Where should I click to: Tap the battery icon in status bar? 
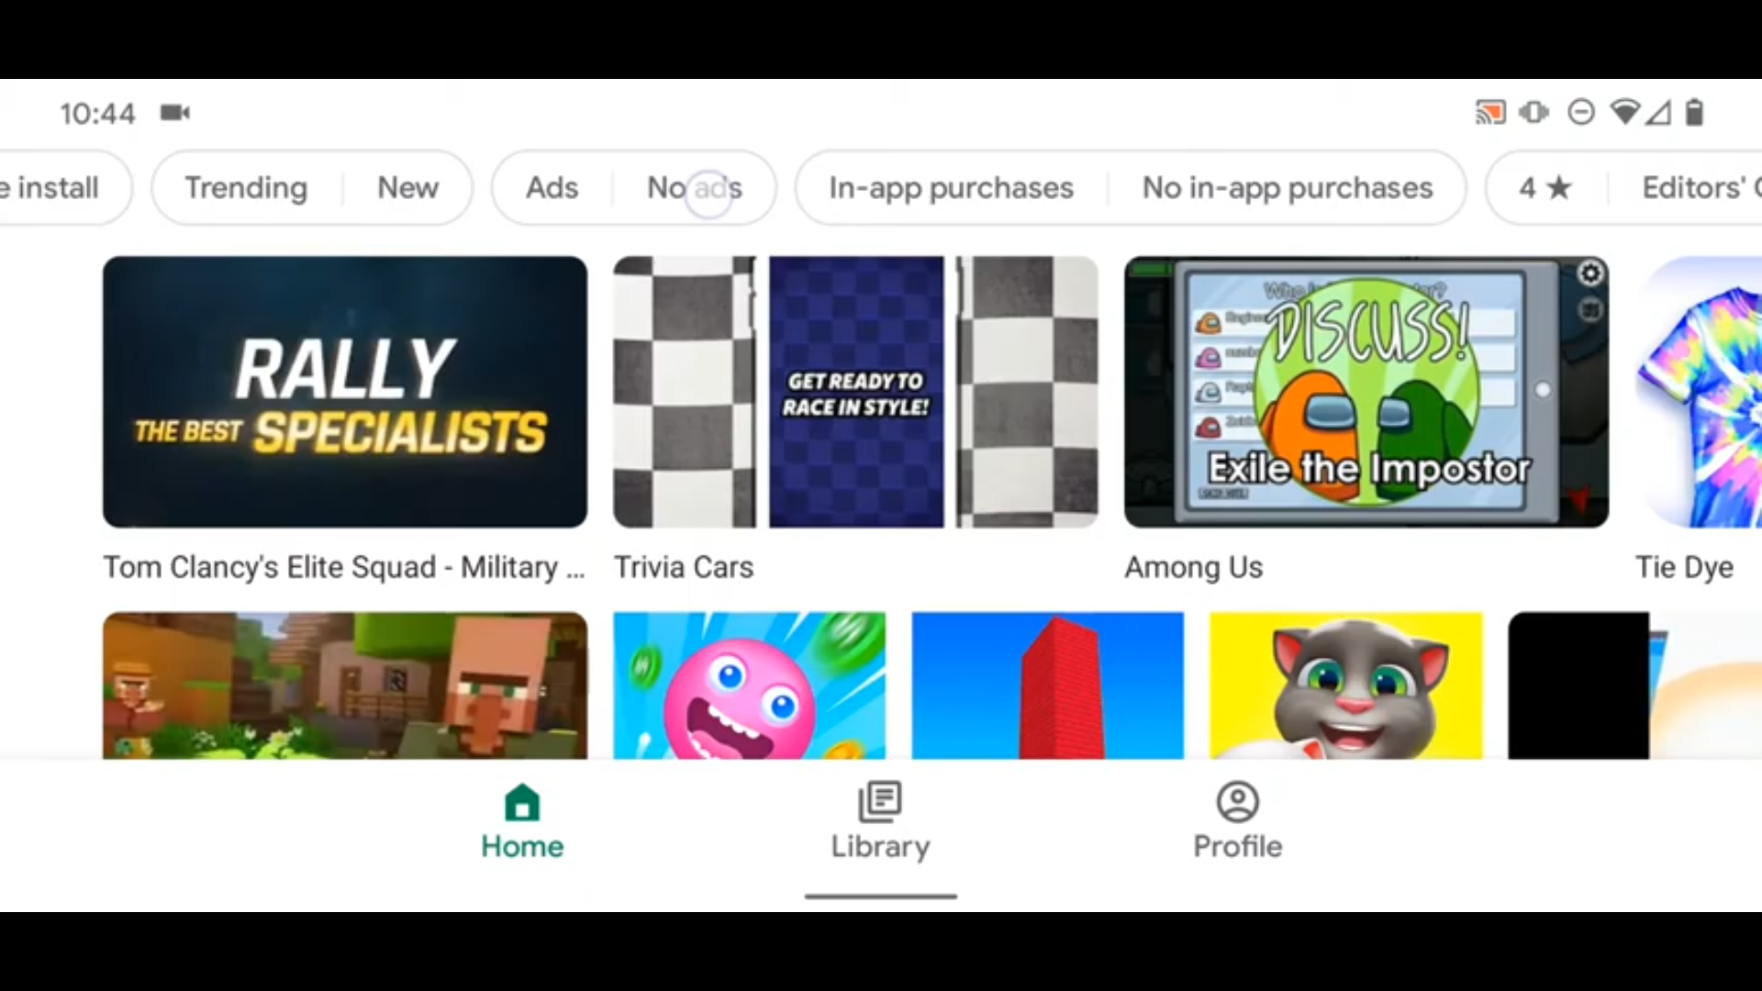1693,113
